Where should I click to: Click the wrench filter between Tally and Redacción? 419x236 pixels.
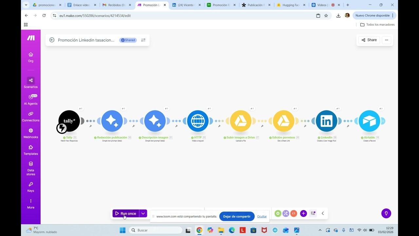coord(91,126)
